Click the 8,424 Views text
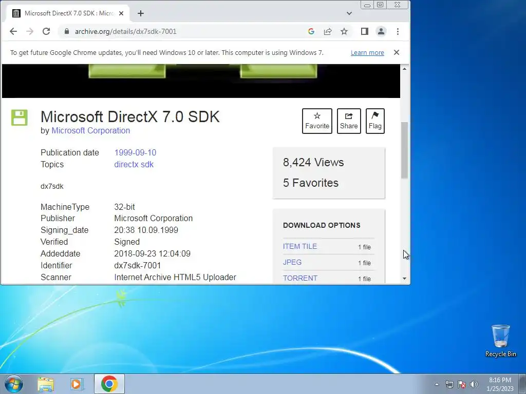This screenshot has width=526, height=394. pyautogui.click(x=313, y=163)
